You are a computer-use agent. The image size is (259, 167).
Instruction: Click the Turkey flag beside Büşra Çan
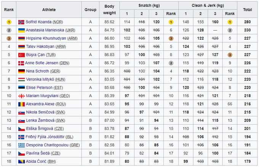pos(21,55)
